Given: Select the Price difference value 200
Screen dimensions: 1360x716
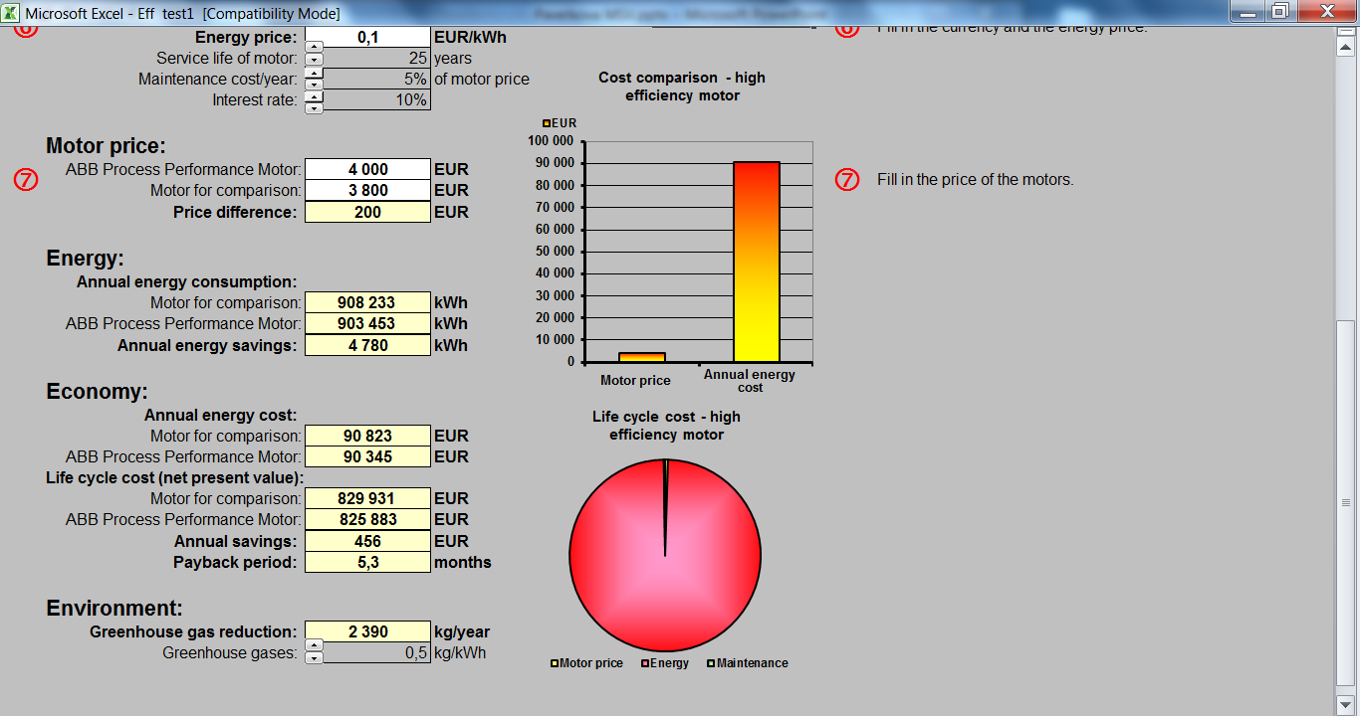Looking at the screenshot, I should (x=367, y=212).
